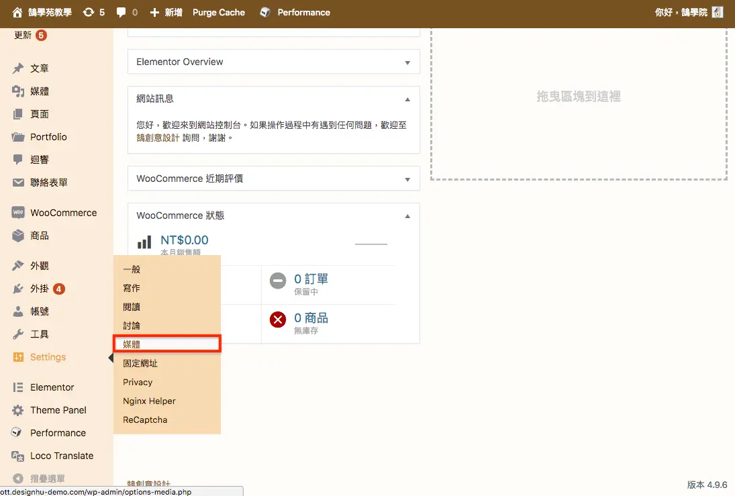Viewport: 735px width, 496px height.
Task: Click the plug icon beside 外掛
Action: (18, 289)
